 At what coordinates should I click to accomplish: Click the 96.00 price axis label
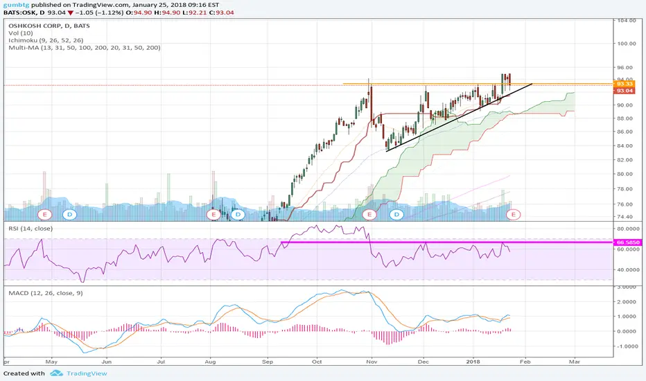click(x=625, y=68)
